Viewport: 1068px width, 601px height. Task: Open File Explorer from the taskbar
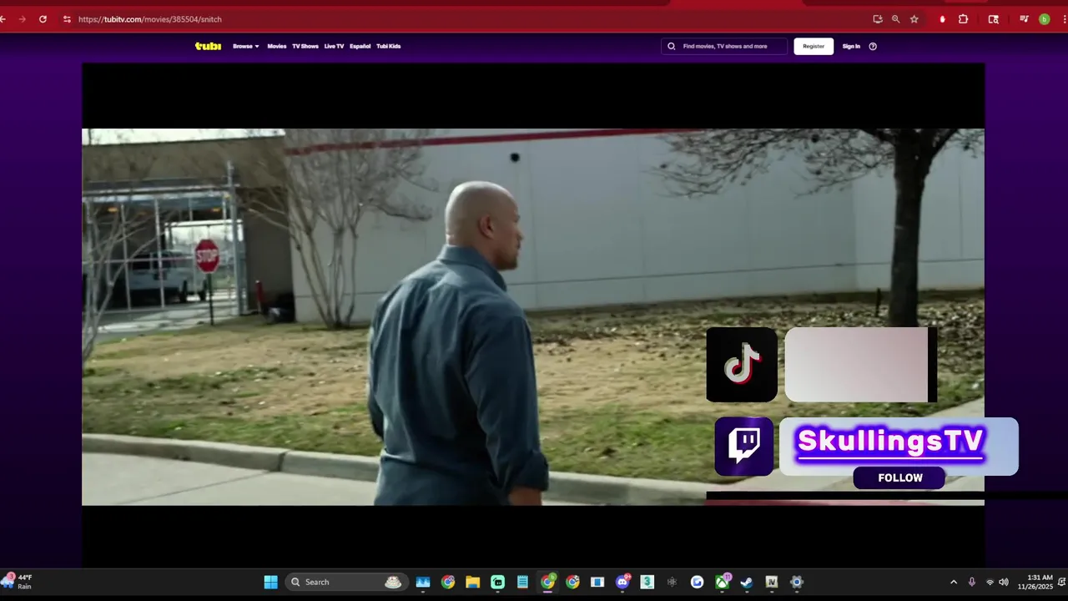pos(472,582)
